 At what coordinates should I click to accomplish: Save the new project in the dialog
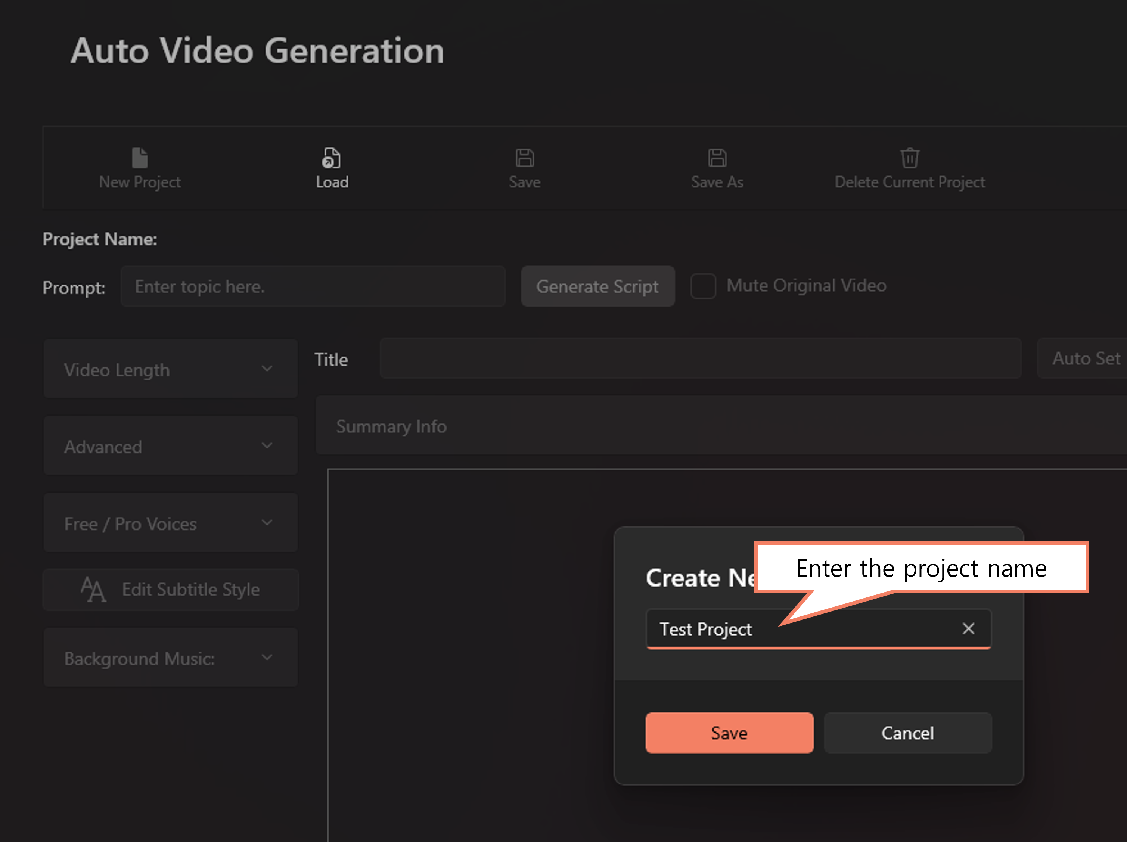(729, 733)
